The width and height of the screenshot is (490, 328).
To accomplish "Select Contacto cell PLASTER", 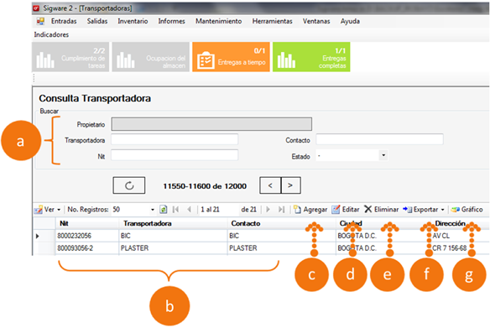I will [282, 248].
